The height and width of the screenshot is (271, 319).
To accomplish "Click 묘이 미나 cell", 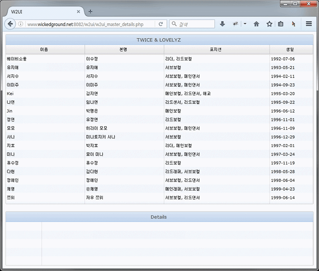I will pyautogui.click(x=124, y=154).
